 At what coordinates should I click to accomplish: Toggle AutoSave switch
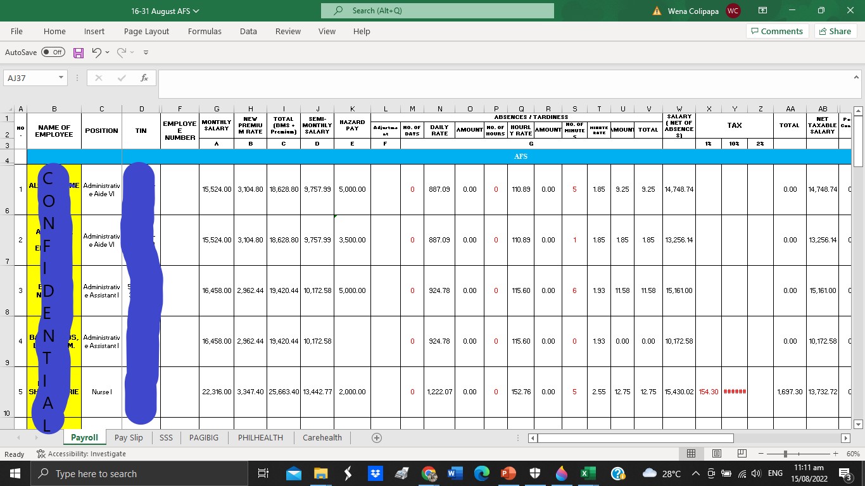53,53
